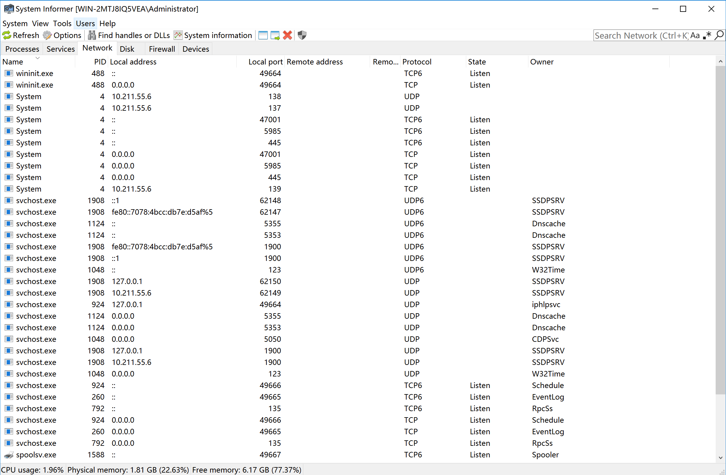Open Options via the gear icon
726x475 pixels.
click(47, 35)
